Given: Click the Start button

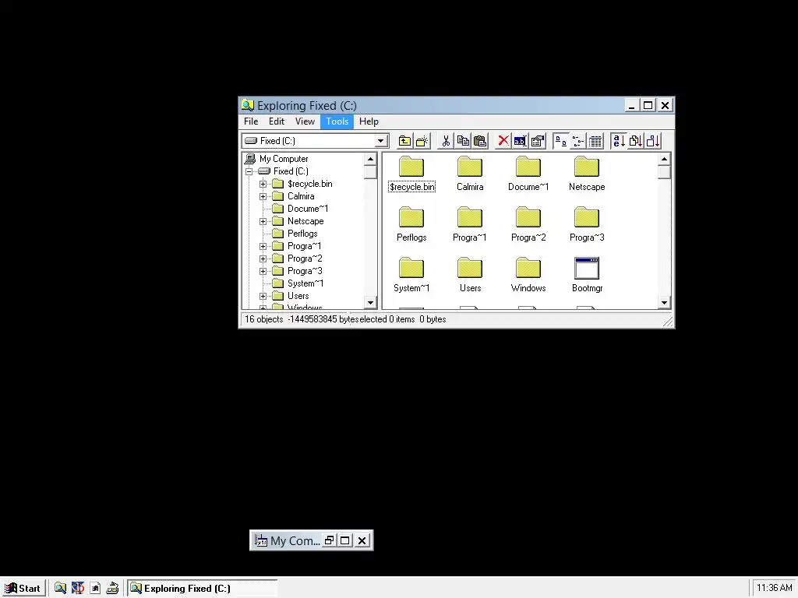Looking at the screenshot, I should click(23, 589).
